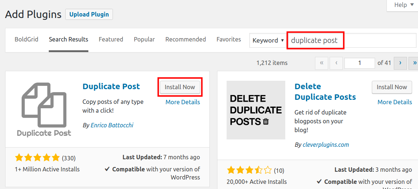Go to the previous results page

[x=336, y=63]
